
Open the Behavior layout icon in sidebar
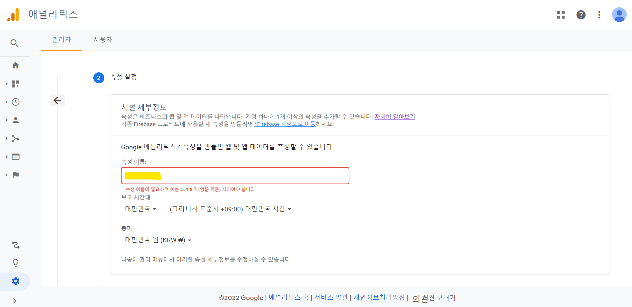pyautogui.click(x=16, y=157)
